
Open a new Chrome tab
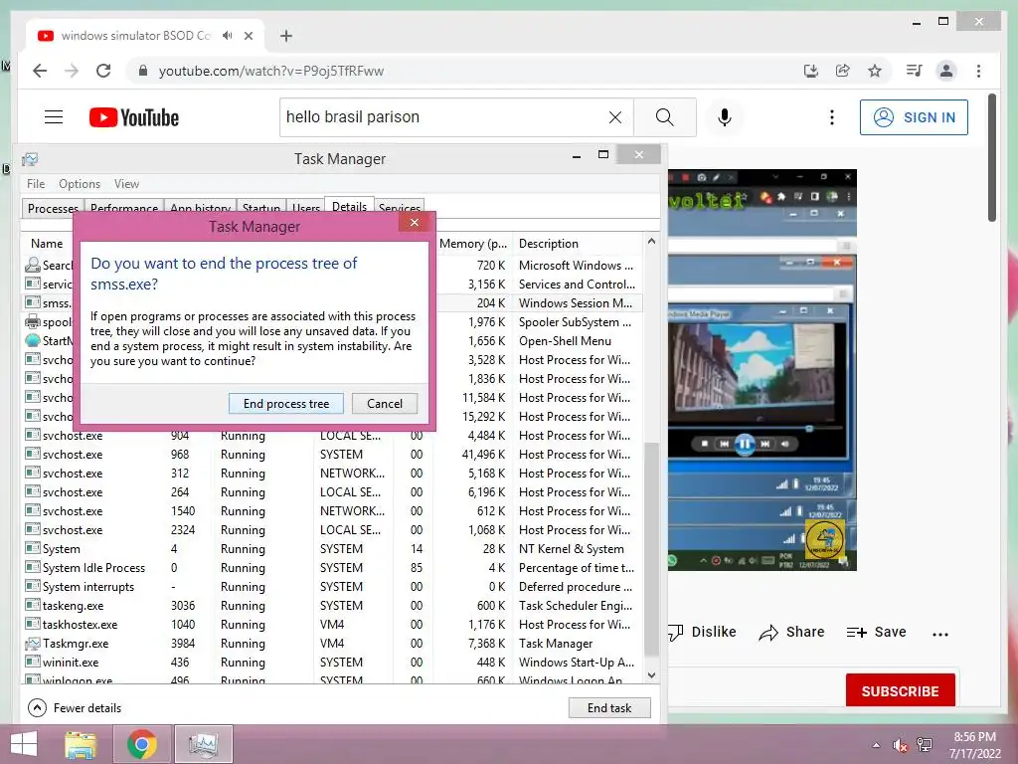pyautogui.click(x=286, y=36)
